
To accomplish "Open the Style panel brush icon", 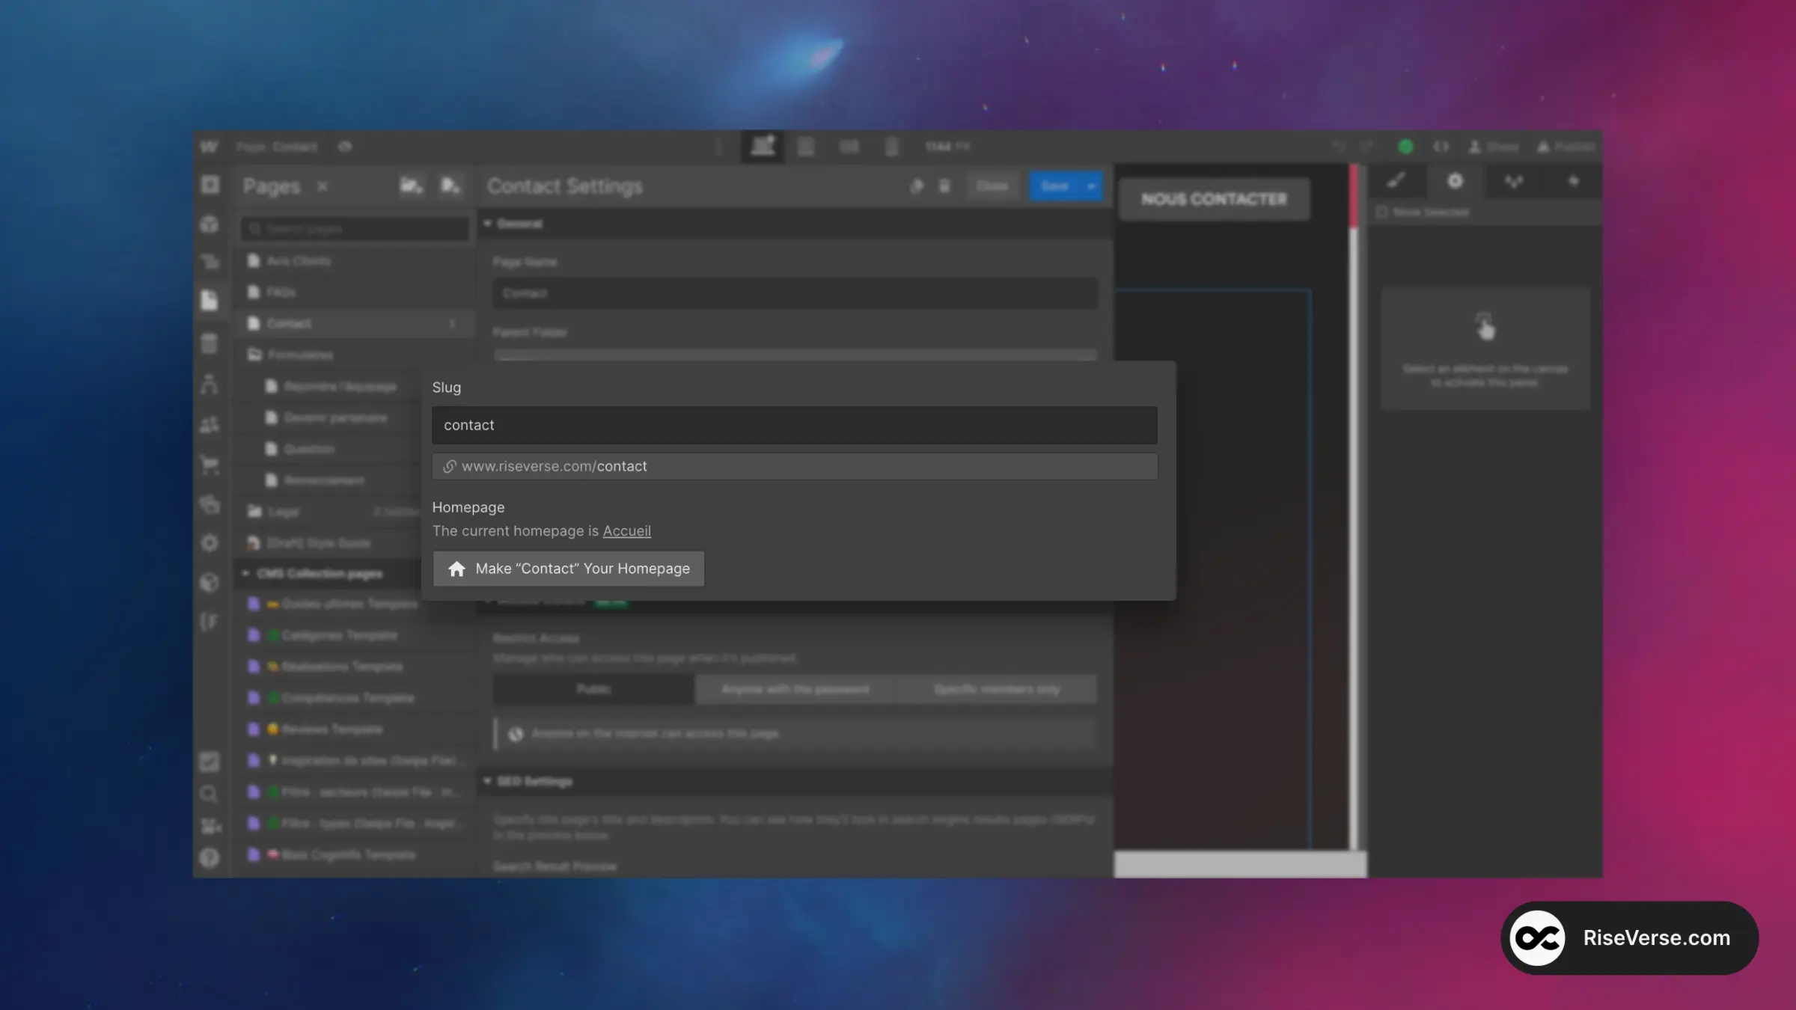I will 1396,182.
